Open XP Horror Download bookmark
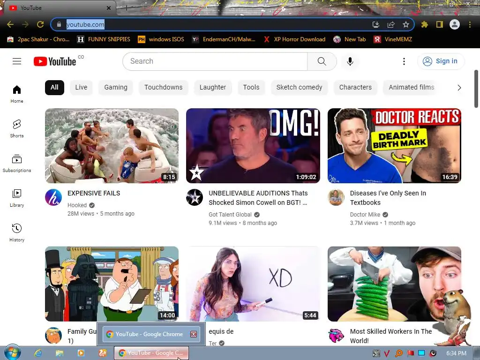Image resolution: width=480 pixels, height=360 pixels. point(294,39)
